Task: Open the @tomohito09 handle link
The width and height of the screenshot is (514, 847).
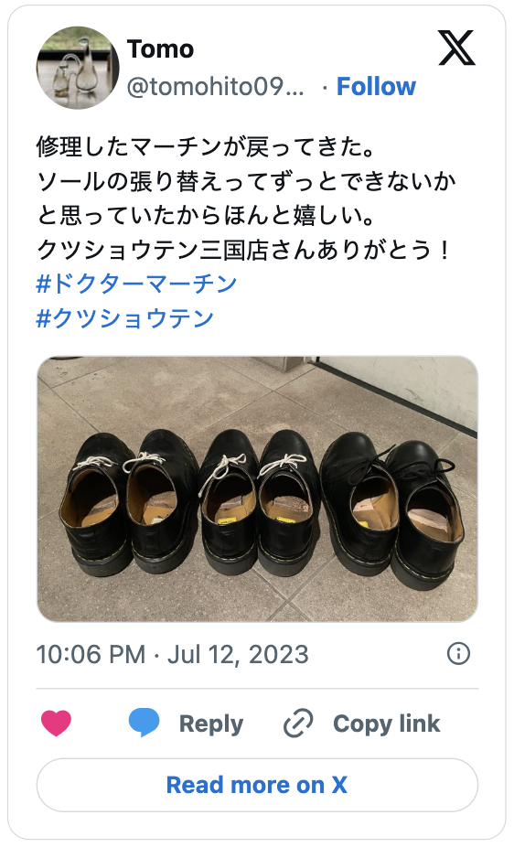Action: click(x=216, y=86)
